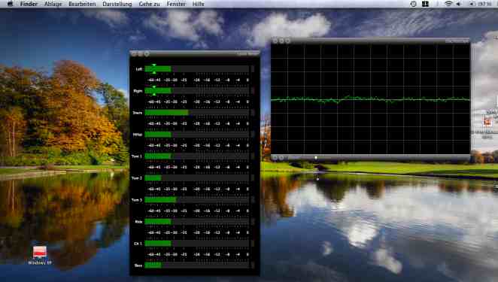This screenshot has width=498, height=282.
Task: Click the Tom 1 level meter bar
Action: (x=197, y=156)
